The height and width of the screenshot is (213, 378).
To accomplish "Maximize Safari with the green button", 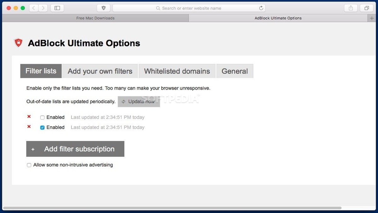I will pos(23,8).
